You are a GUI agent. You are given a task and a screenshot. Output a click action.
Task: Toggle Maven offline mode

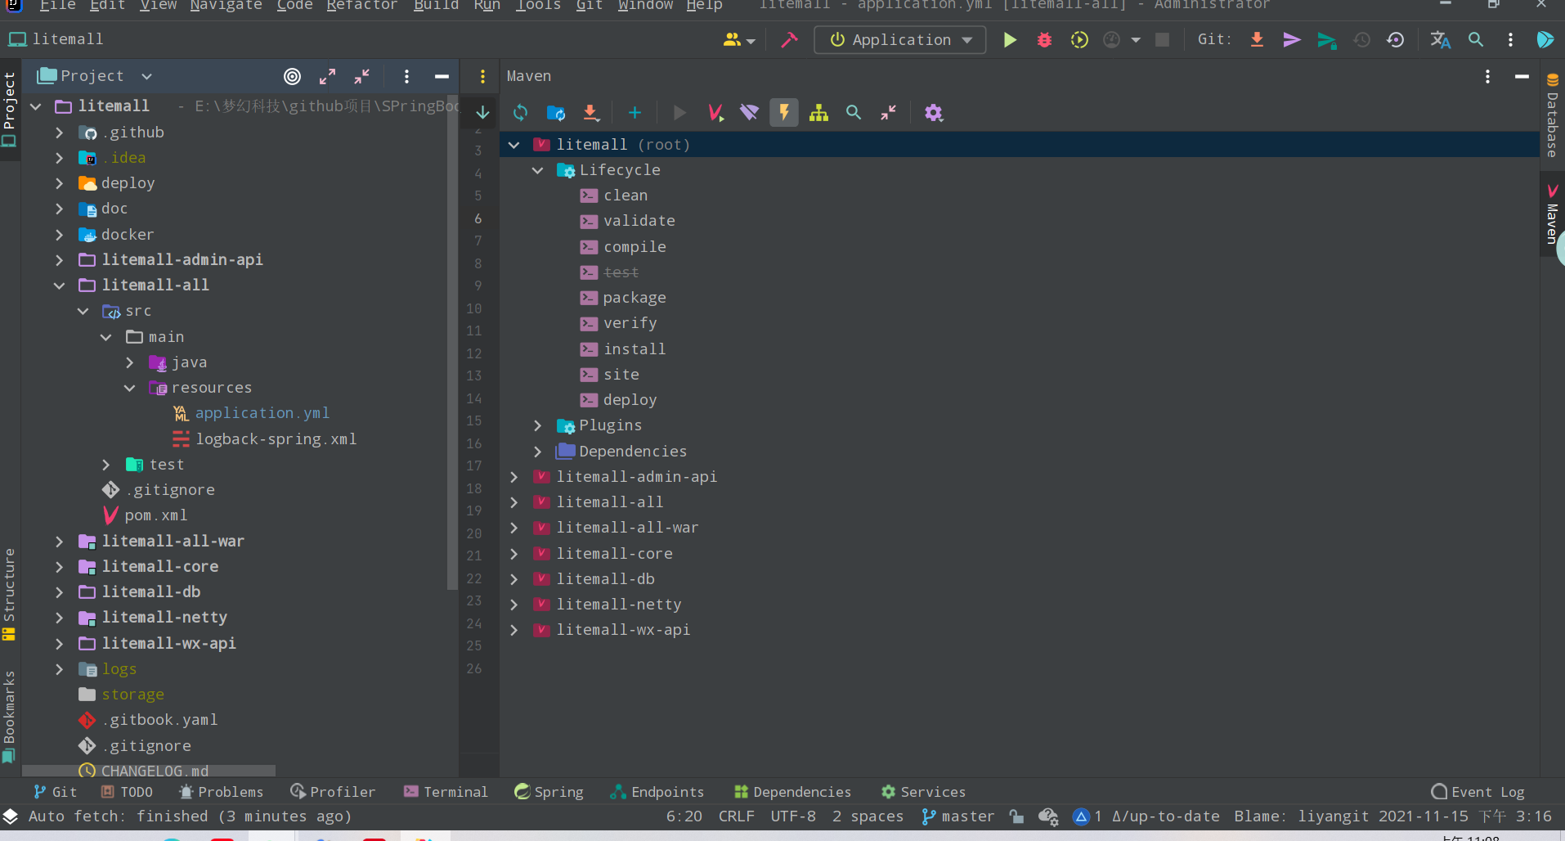[x=749, y=113]
